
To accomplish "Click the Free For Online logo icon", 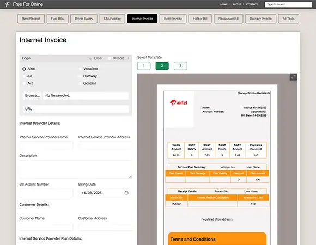I will point(7,4).
